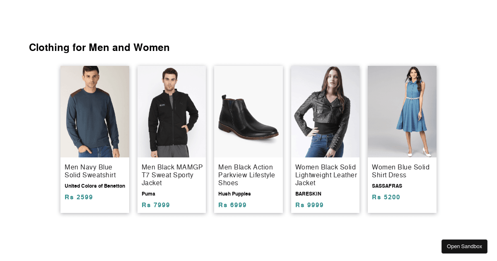Click the BARESKIN brand label
Screen dimensions: 497x261
pyautogui.click(x=308, y=194)
